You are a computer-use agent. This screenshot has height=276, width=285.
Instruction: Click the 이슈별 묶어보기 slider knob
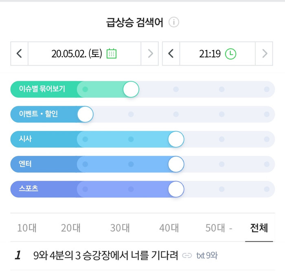pos(131,89)
